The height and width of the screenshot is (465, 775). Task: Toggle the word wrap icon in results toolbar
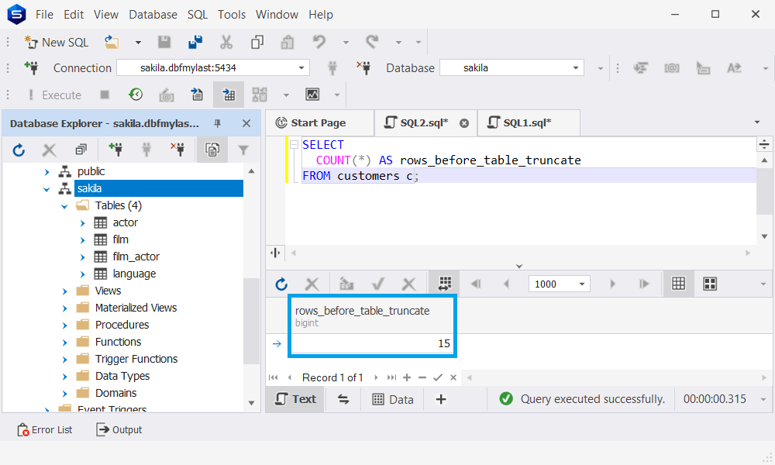[x=445, y=284]
